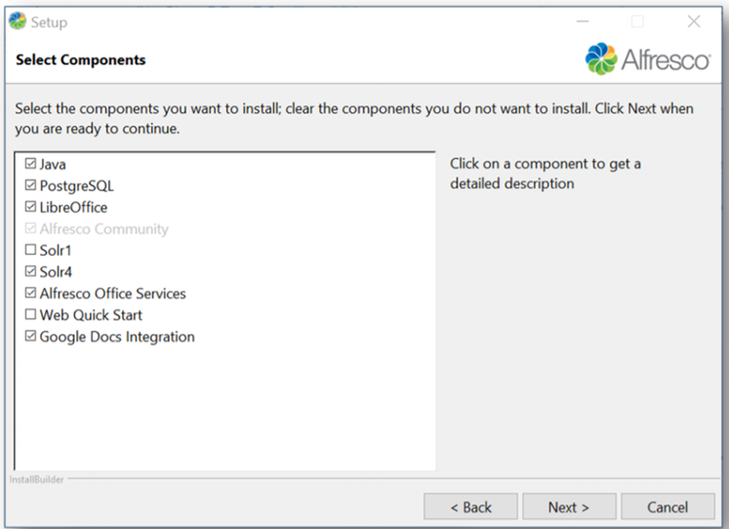Viewport: 729px width, 529px height.
Task: Cancel the Alfresco setup
Action: click(668, 507)
